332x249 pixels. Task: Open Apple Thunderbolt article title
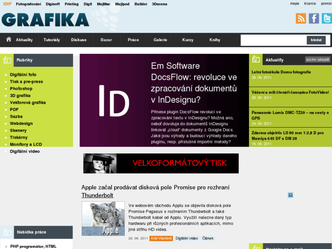pyautogui.click(x=155, y=191)
